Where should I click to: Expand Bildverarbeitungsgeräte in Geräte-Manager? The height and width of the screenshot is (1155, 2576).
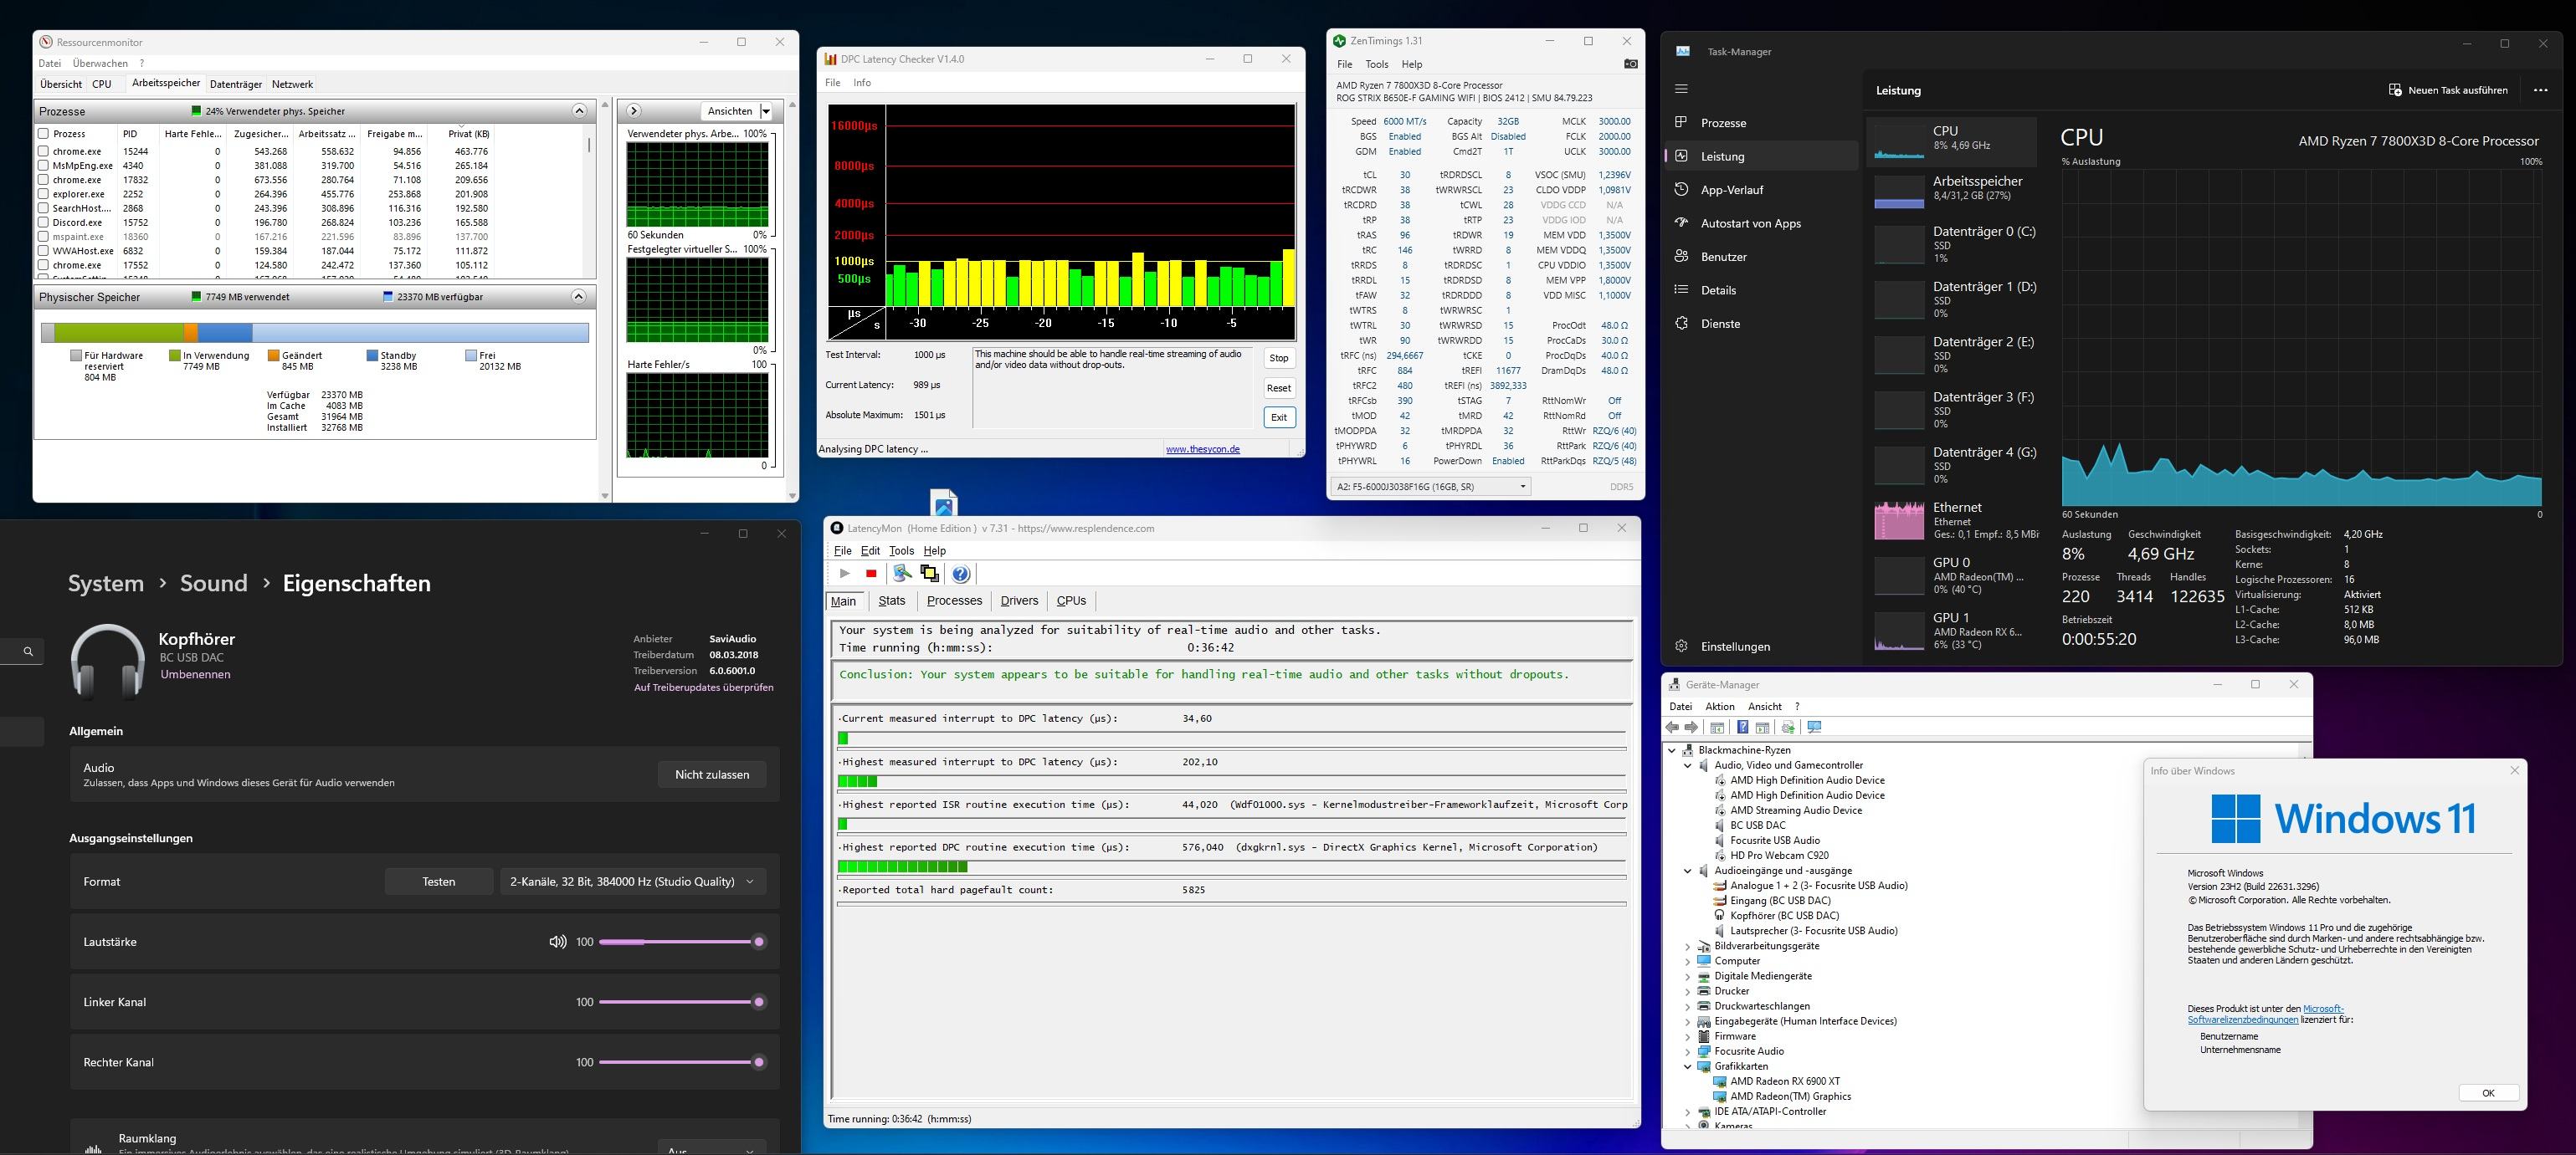point(1688,946)
